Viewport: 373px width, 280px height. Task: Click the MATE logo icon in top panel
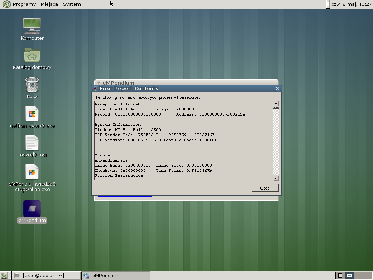tap(7, 4)
